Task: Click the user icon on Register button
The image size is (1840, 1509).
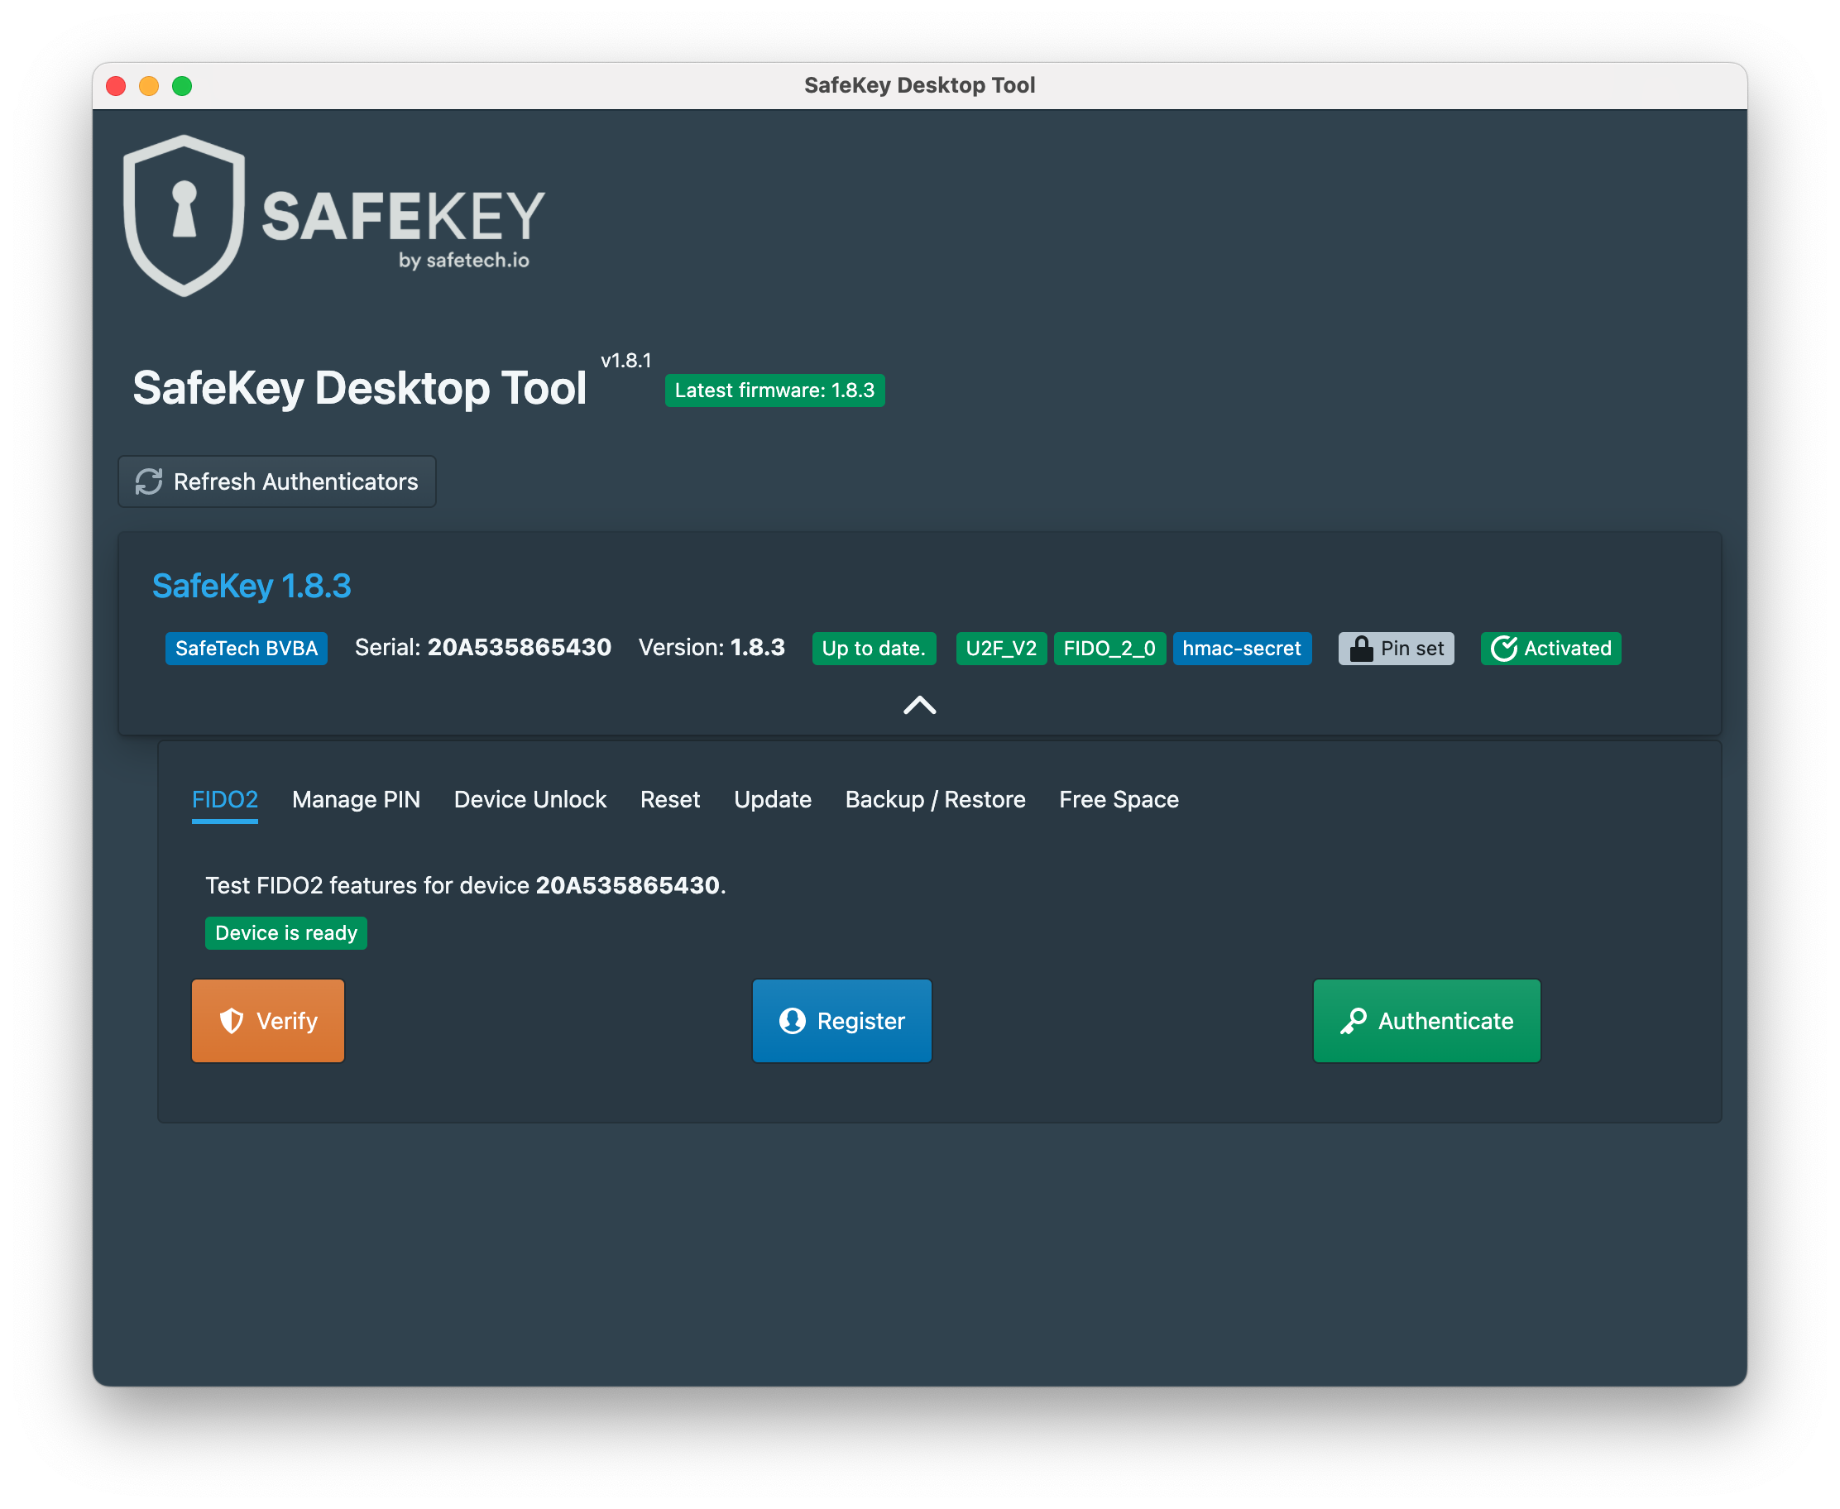Action: point(792,1021)
